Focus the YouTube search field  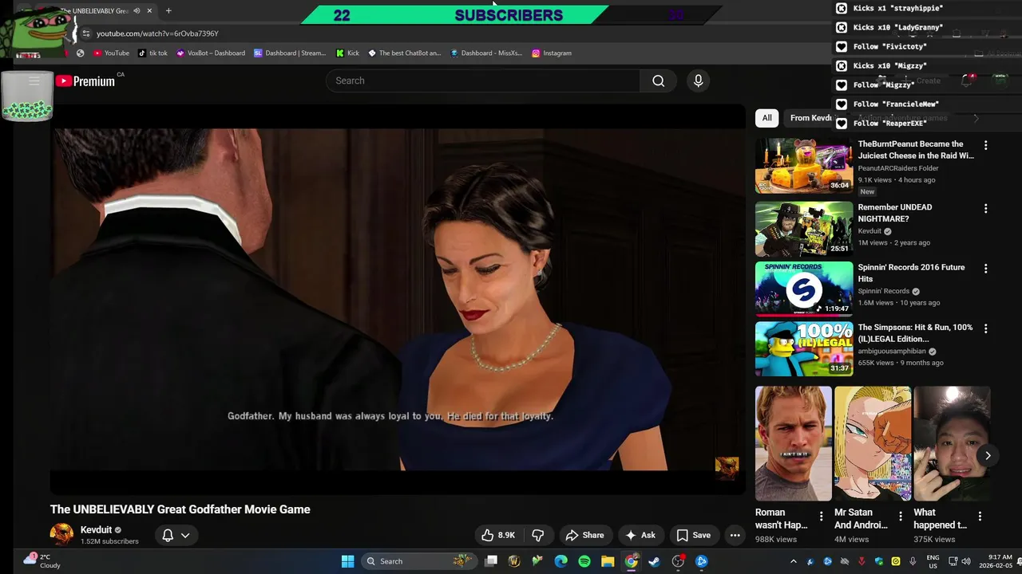click(483, 81)
